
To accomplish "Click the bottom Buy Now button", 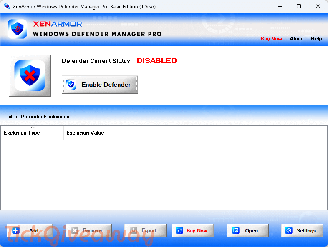I will 193,230.
